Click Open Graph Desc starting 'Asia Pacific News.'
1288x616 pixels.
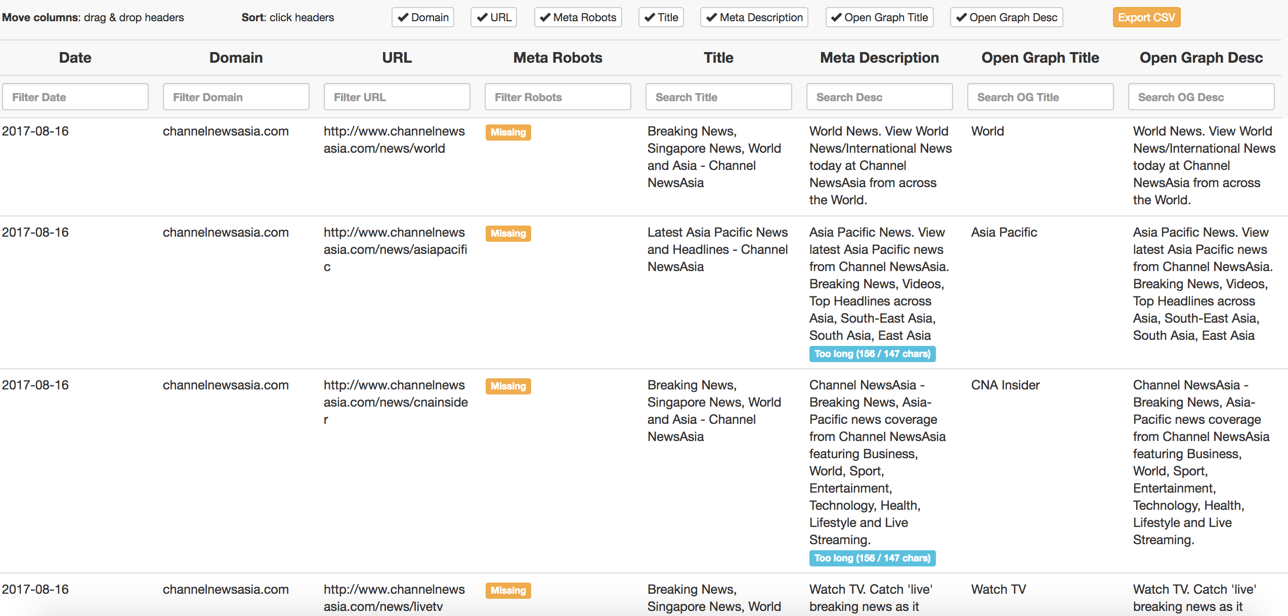coord(1203,284)
